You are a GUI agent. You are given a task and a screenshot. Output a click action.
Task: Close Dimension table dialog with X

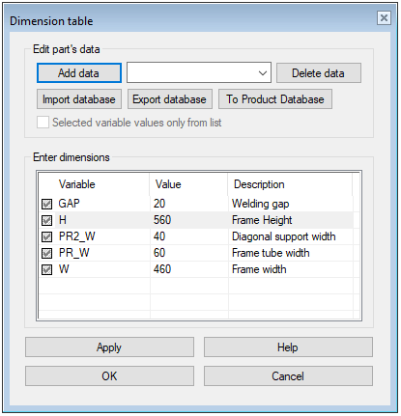384,17
